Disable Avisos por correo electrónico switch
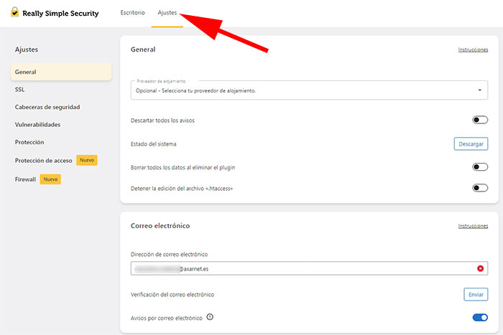The image size is (503, 335). [x=480, y=317]
